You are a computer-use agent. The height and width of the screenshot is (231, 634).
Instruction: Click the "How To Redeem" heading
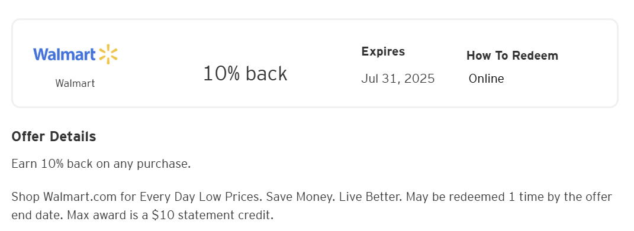click(x=512, y=56)
